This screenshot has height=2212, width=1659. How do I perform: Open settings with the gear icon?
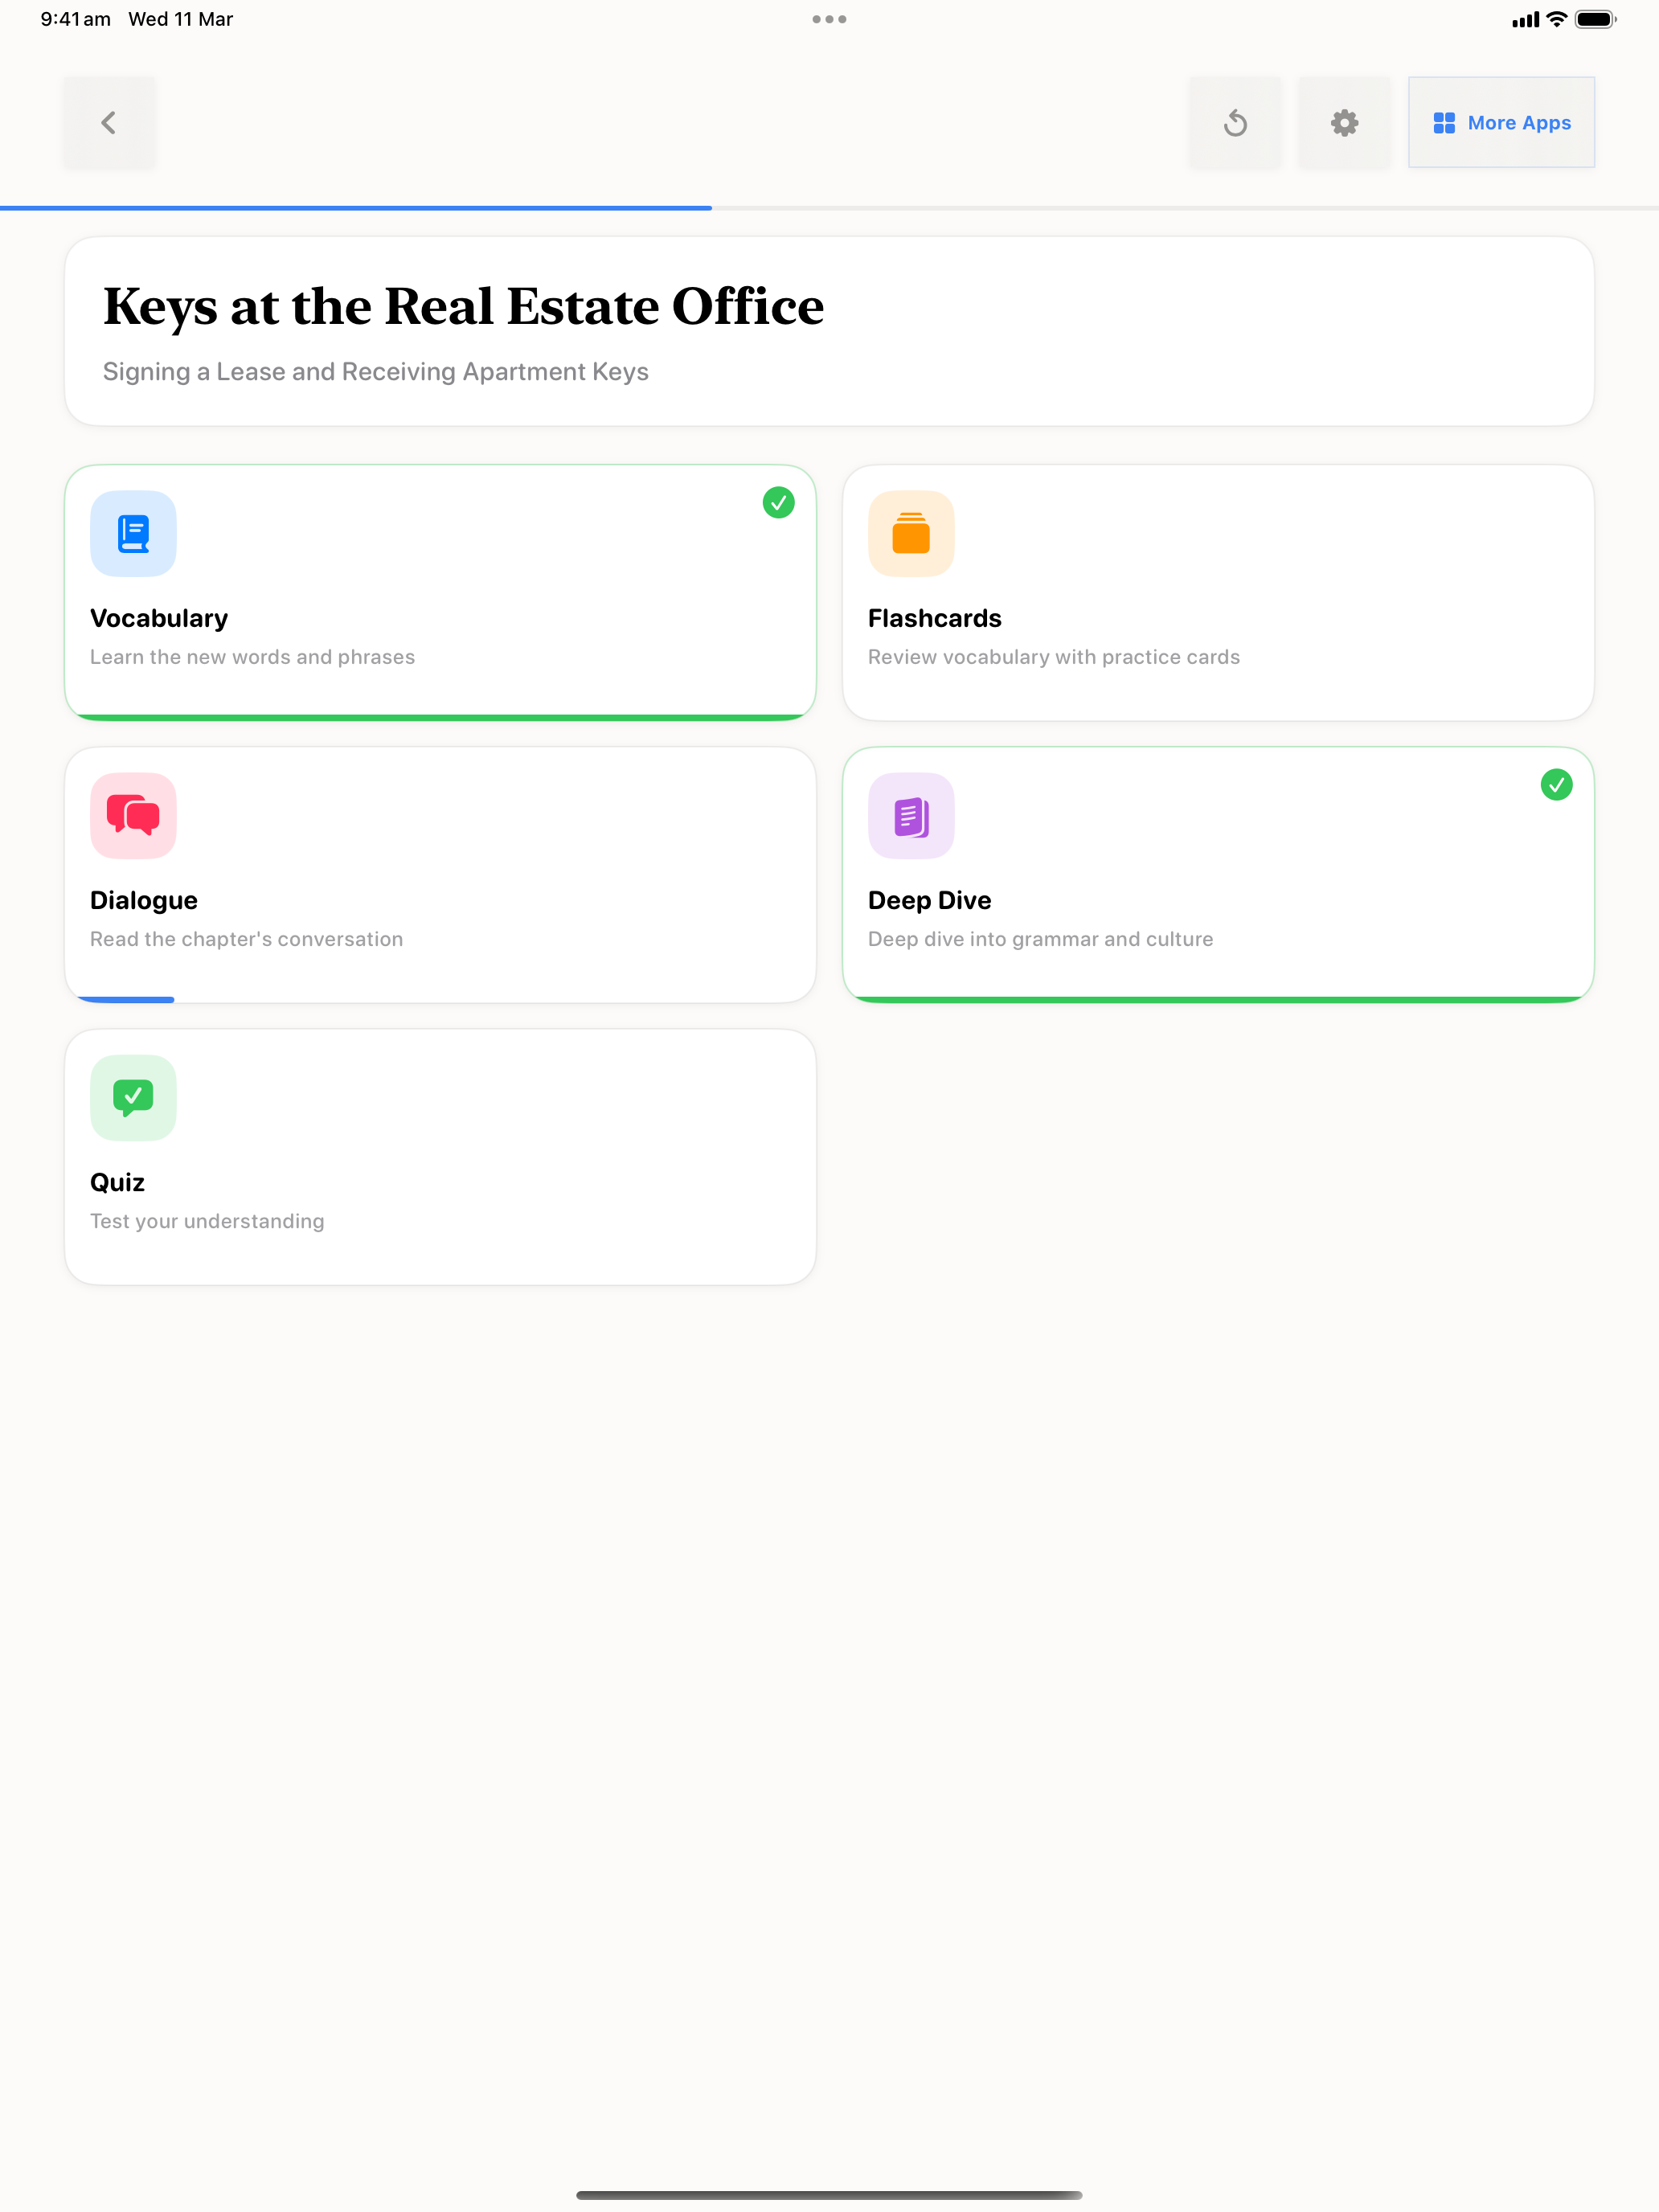[x=1344, y=122]
